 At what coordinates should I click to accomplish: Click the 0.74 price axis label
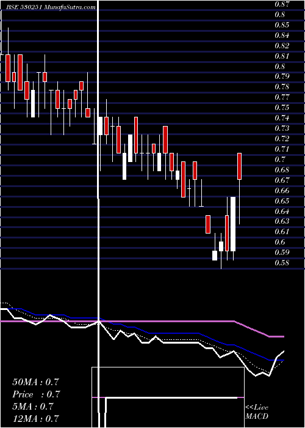point(282,118)
